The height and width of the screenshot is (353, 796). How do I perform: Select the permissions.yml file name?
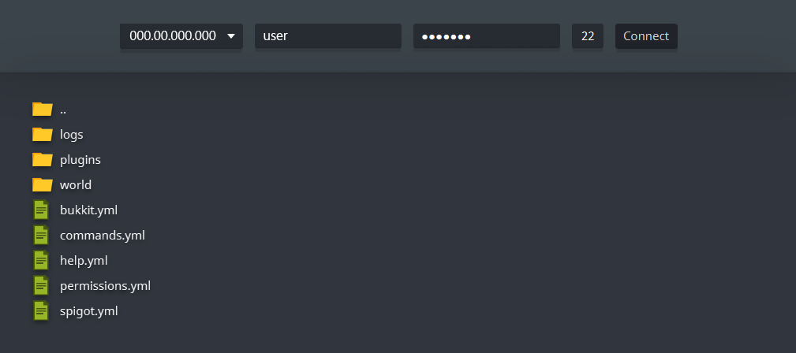[x=105, y=285]
